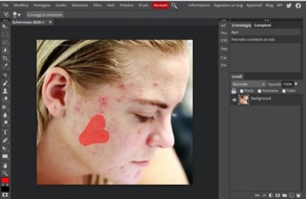Select the Dodge tool
The height and width of the screenshot is (199, 306).
point(5,123)
